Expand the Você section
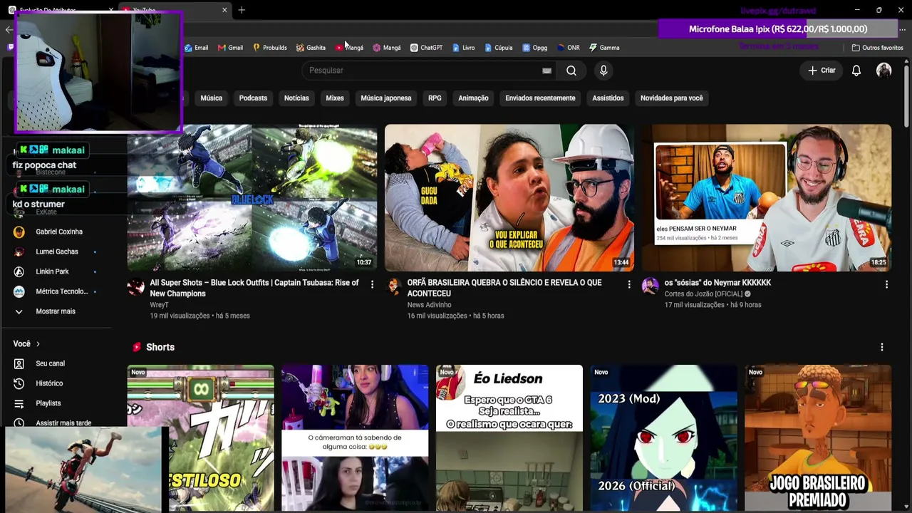Screen dimensions: 912x513 pos(26,343)
